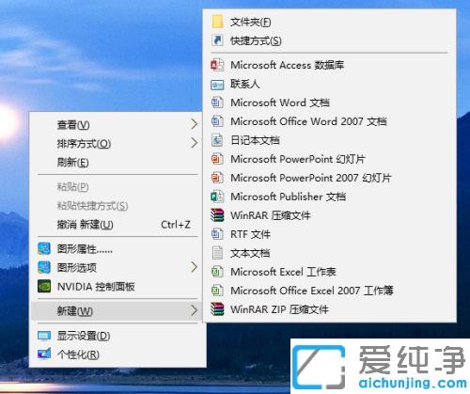
Task: Click the Publisher icon beside Microsoft Publisher 文档
Action: (217, 197)
